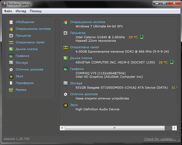Open Оптични дискове heading link in summary
This screenshot has width=182, height=145.
point(84,94)
